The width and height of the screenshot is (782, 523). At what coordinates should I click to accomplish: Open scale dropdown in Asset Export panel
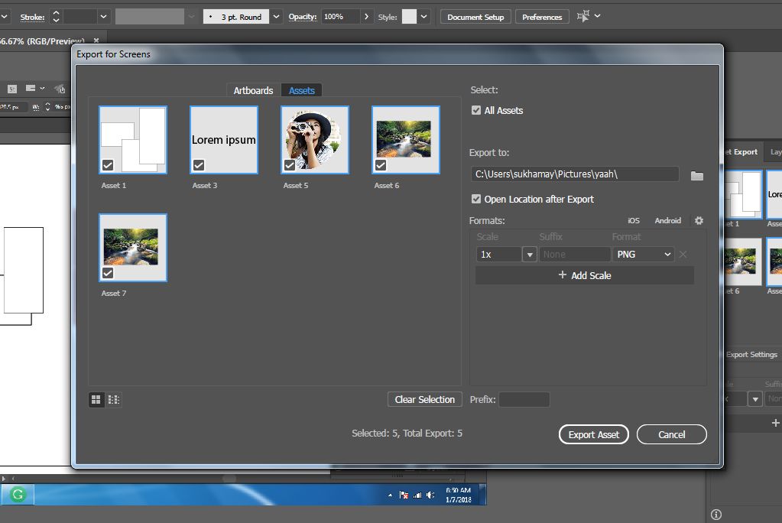(x=755, y=398)
